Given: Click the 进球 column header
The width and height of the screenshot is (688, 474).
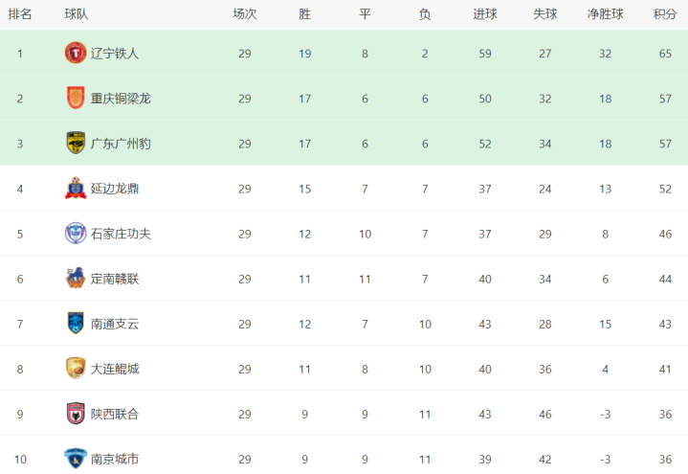Looking at the screenshot, I should coord(484,14).
